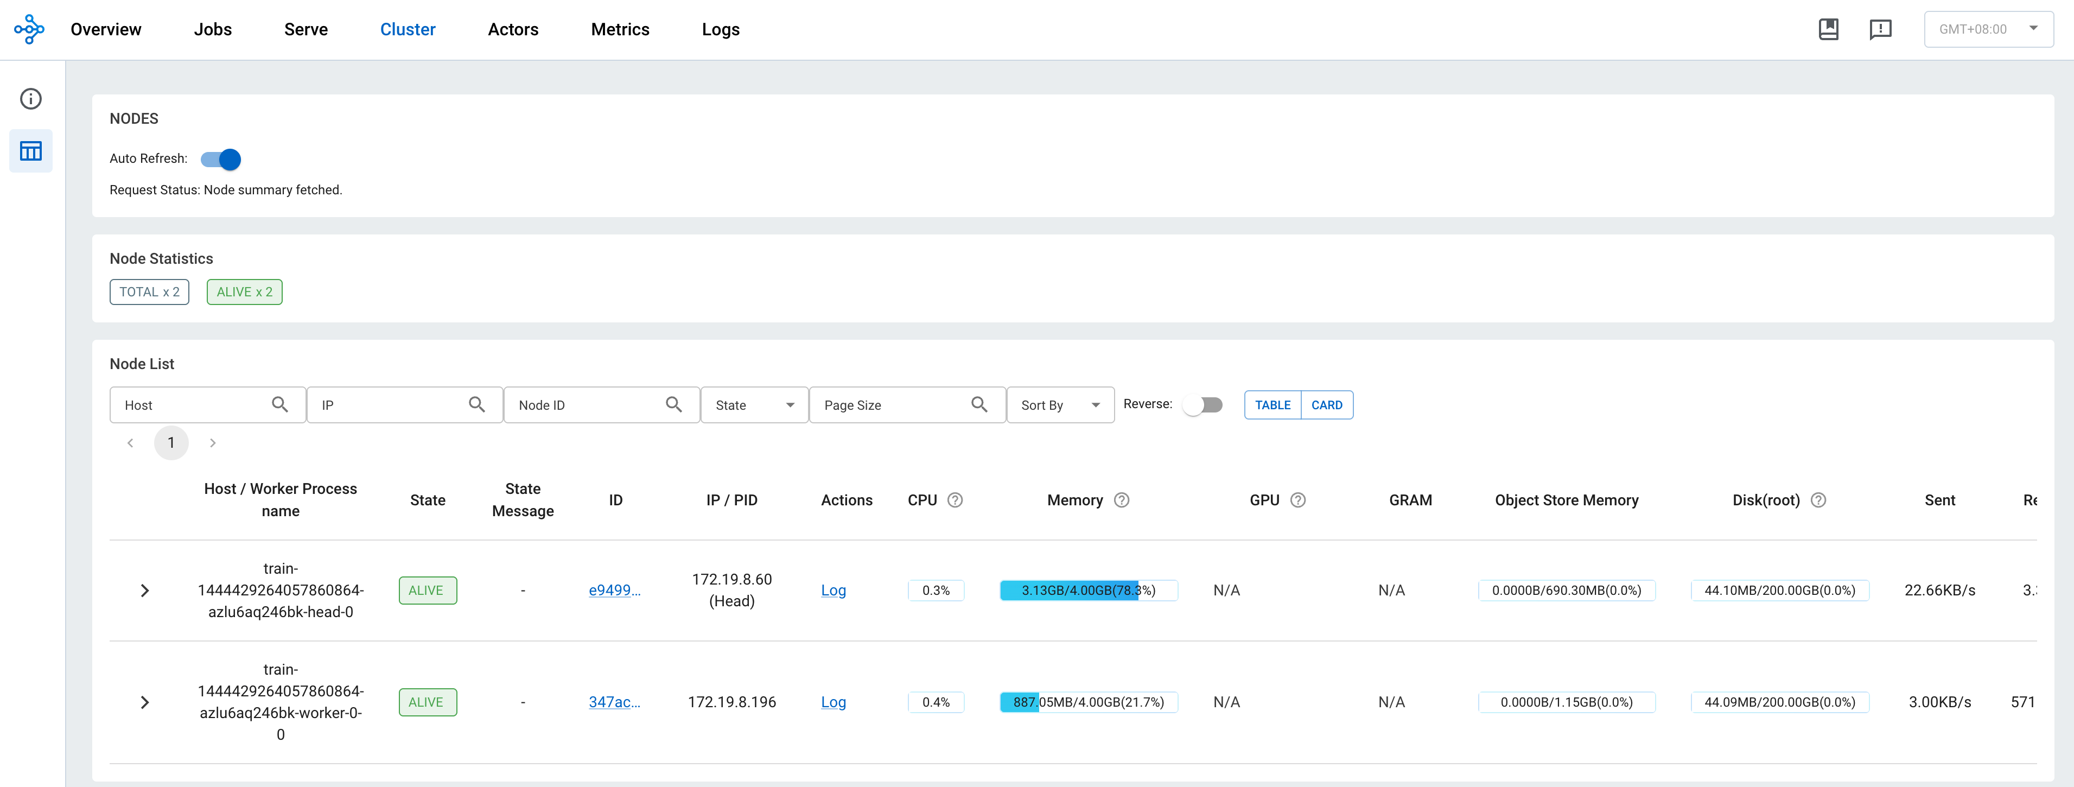Screen dimensions: 2074x787
Task: Click node ID link e9499...
Action: click(x=614, y=591)
